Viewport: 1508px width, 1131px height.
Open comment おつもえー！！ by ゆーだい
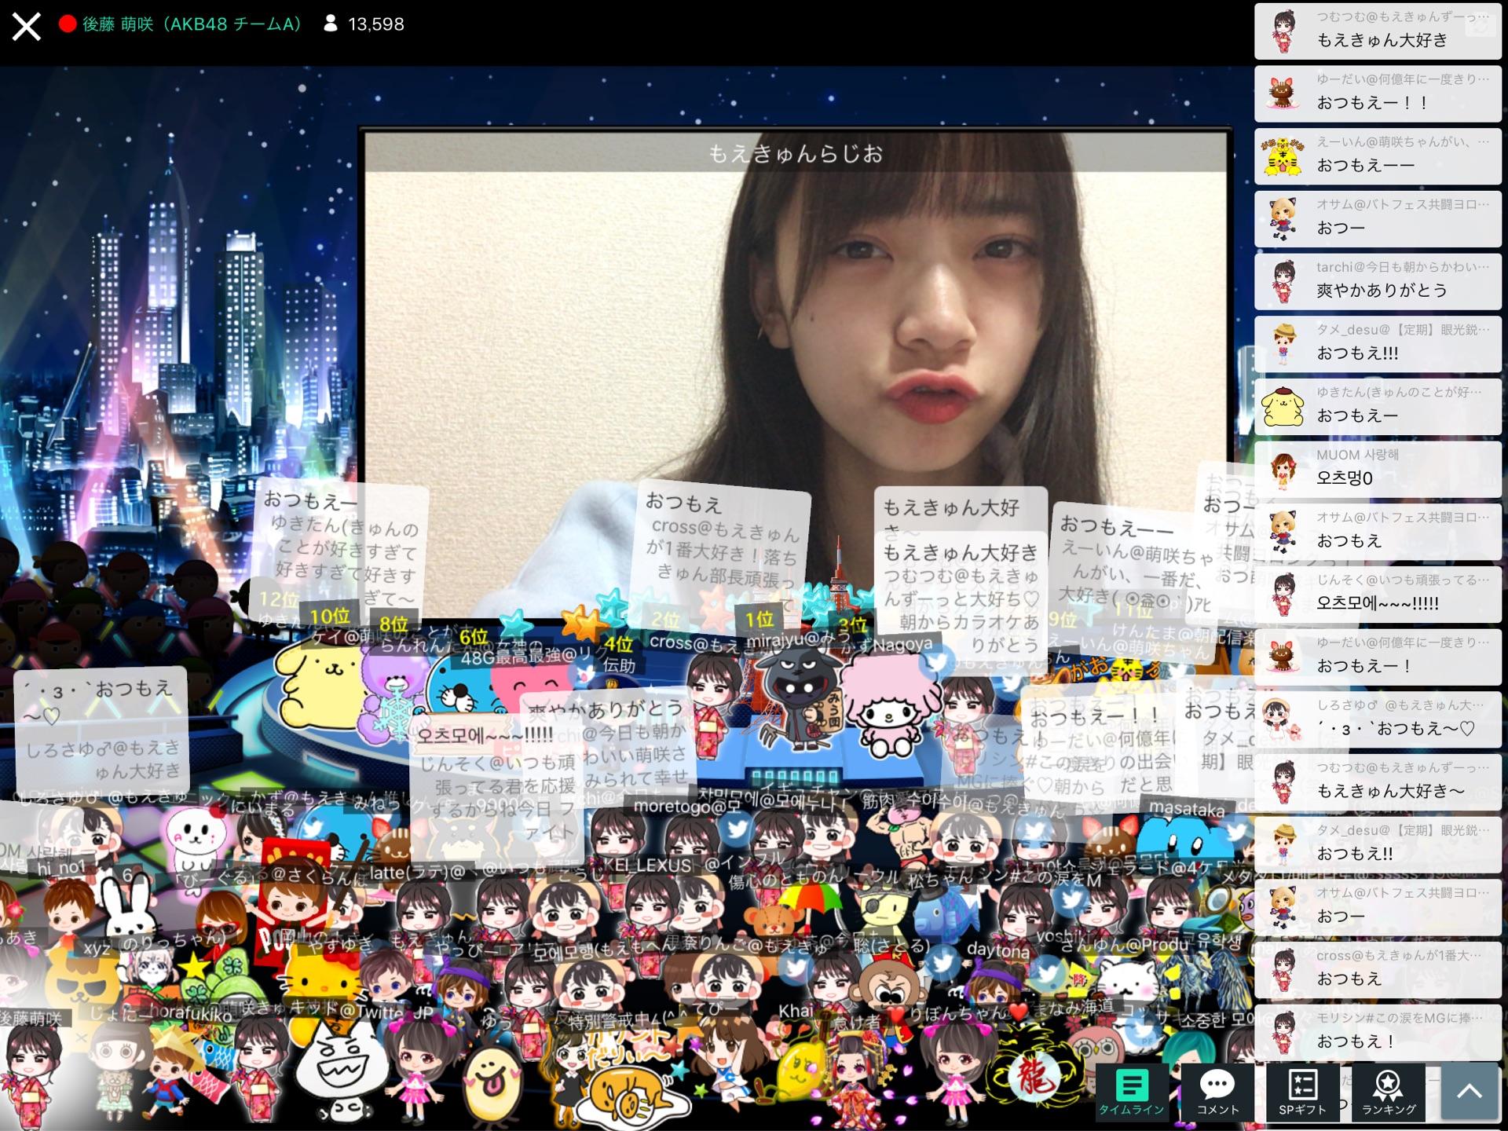[1378, 93]
